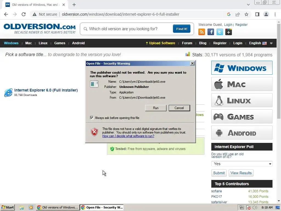Go back in Chrome
281x211 pixels.
pyautogui.click(x=6, y=14)
